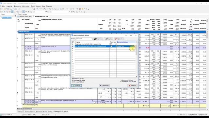Toggle checkbox in row 5 ФЕРр 62-25-10
This screenshot has width=209, height=118.
tap(38, 81)
